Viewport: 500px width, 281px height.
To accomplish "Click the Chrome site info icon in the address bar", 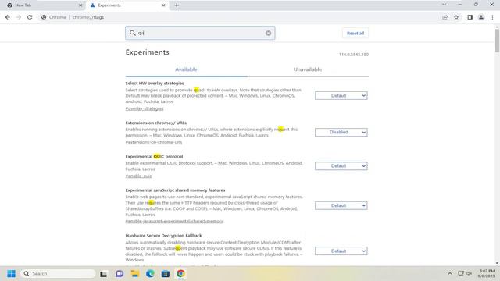I will [44, 17].
